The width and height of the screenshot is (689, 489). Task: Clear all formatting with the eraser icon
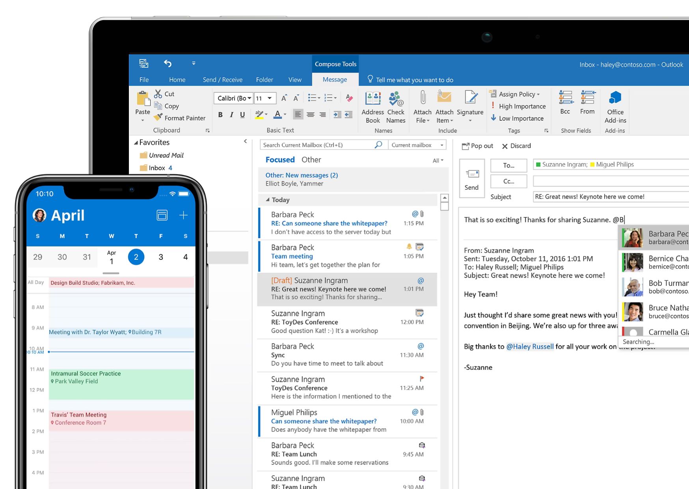[x=349, y=98]
